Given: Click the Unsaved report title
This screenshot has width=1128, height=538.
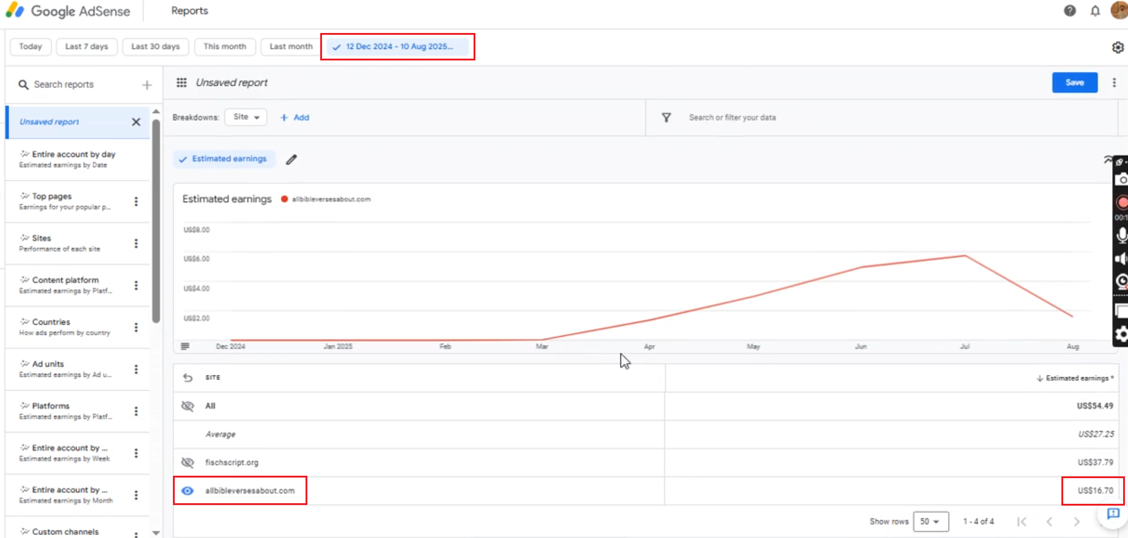Looking at the screenshot, I should pos(232,82).
